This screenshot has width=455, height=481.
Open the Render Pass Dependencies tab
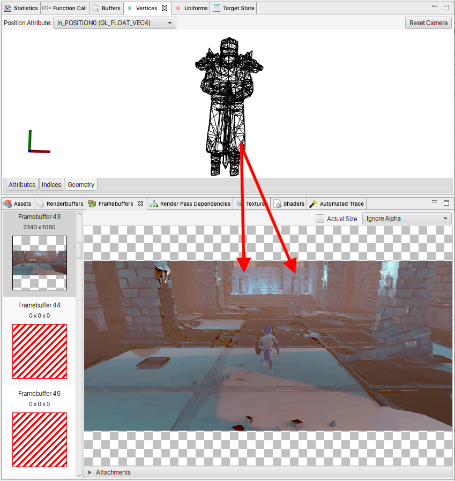[x=190, y=204]
